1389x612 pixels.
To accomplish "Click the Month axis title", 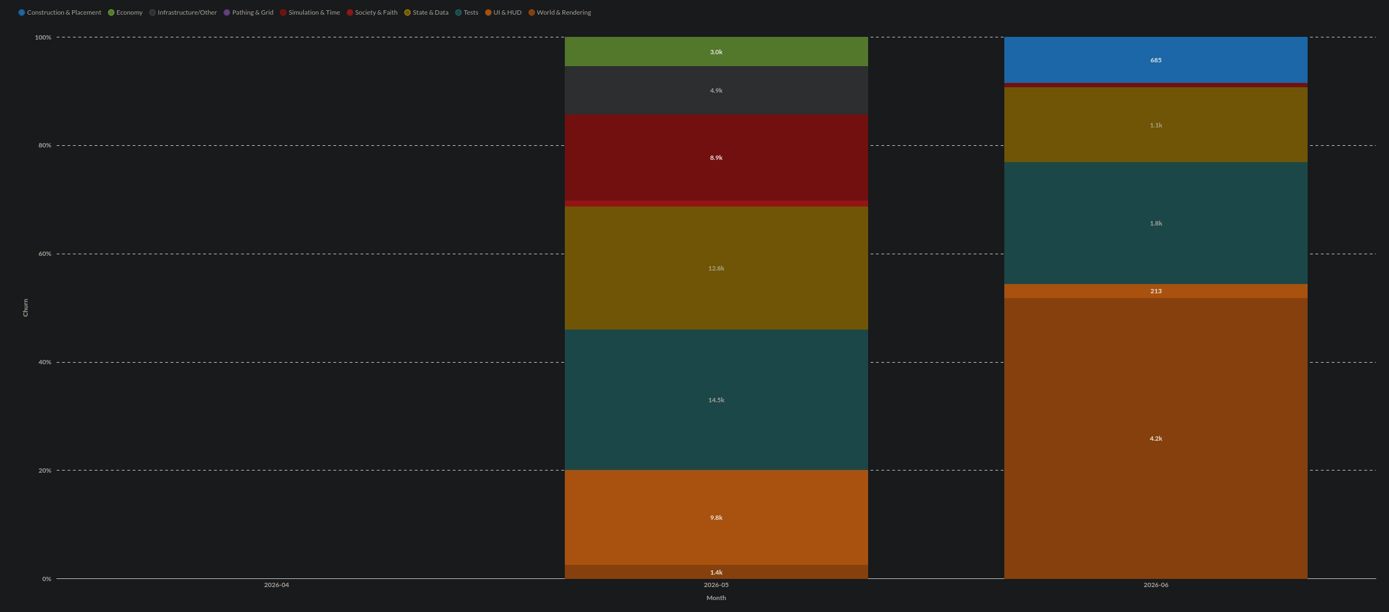I will click(716, 598).
